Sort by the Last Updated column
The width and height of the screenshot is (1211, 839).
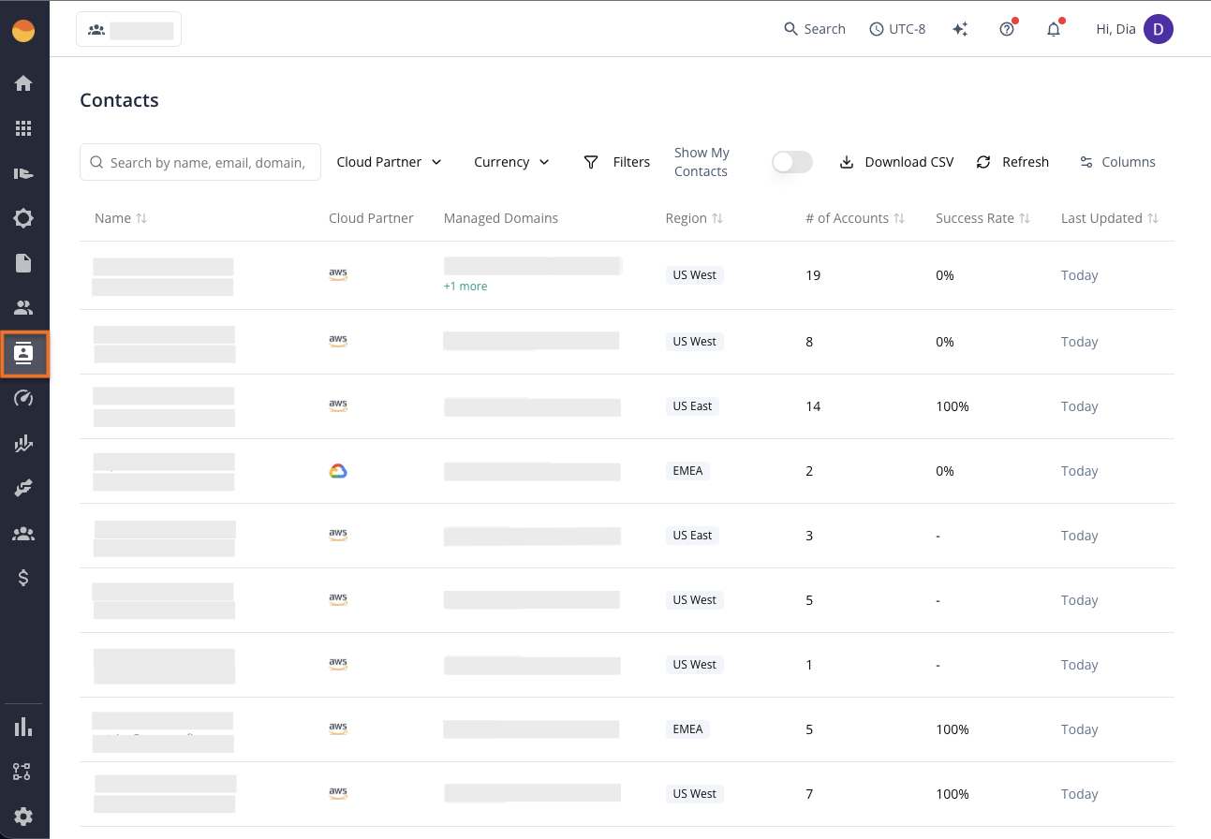pos(1110,218)
